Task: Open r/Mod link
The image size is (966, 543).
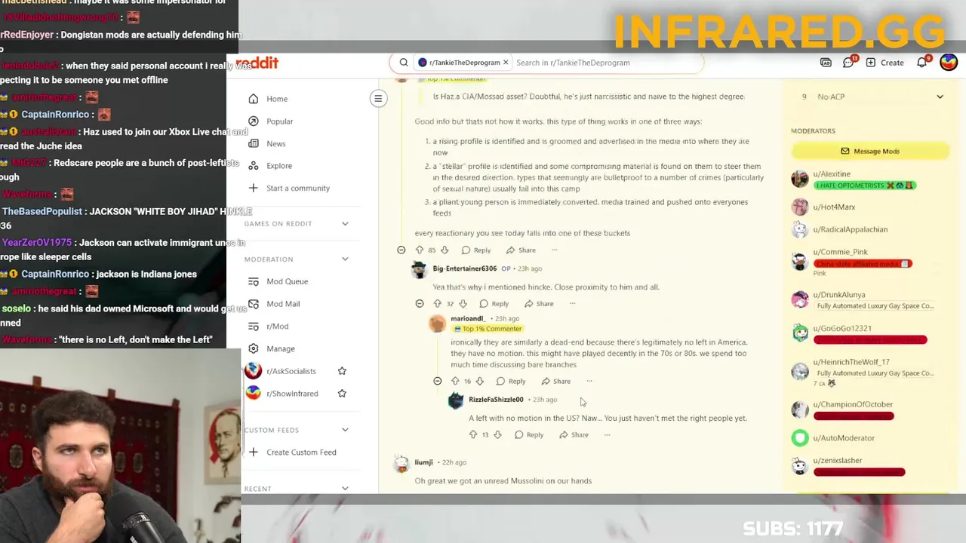Action: [277, 327]
